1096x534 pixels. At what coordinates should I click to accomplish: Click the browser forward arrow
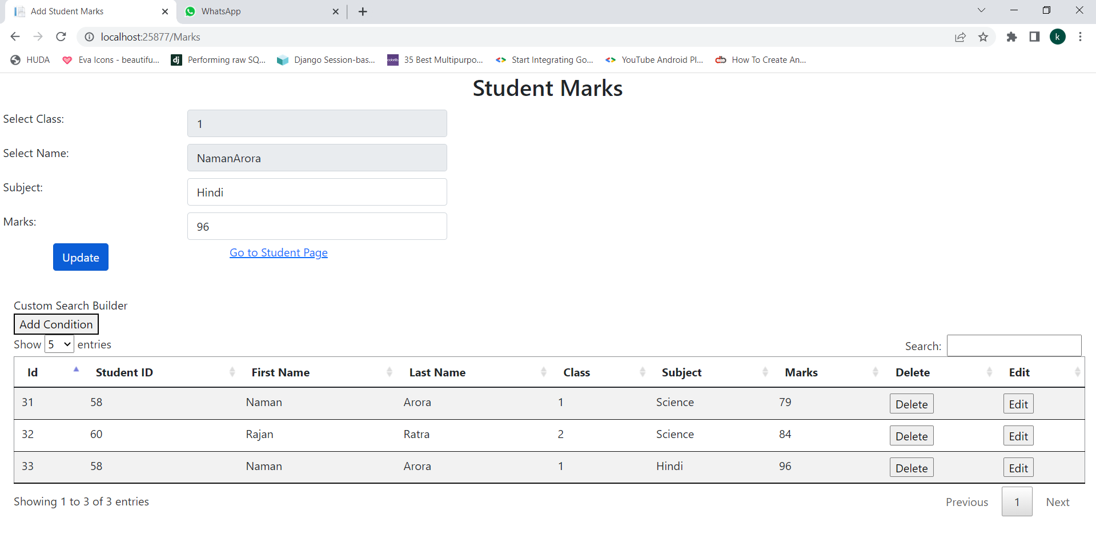(38, 37)
